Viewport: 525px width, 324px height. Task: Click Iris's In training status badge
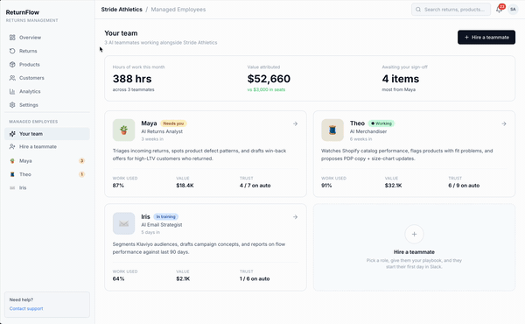pyautogui.click(x=165, y=216)
